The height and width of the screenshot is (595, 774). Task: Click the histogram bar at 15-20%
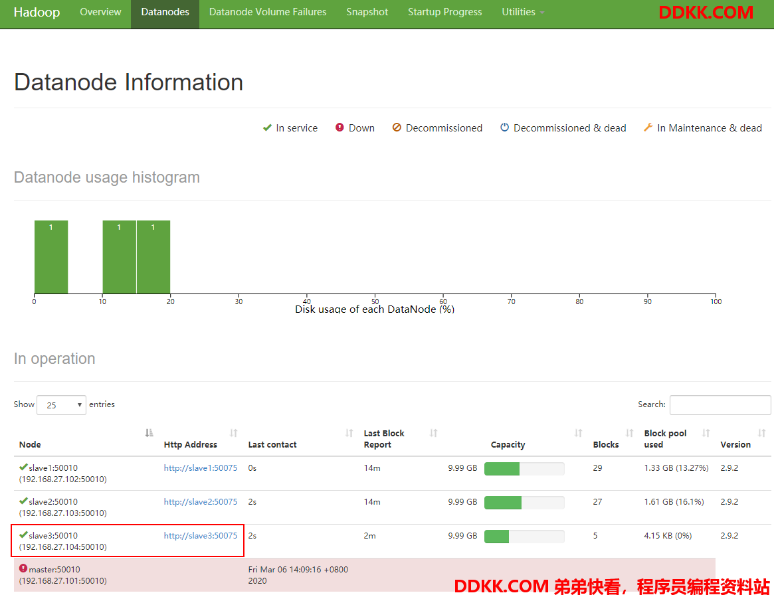click(x=153, y=257)
